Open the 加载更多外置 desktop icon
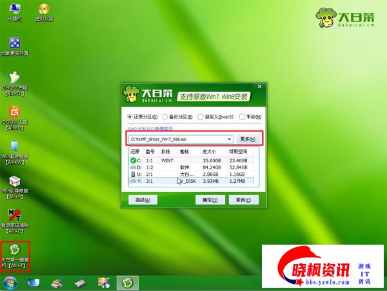 (14, 44)
